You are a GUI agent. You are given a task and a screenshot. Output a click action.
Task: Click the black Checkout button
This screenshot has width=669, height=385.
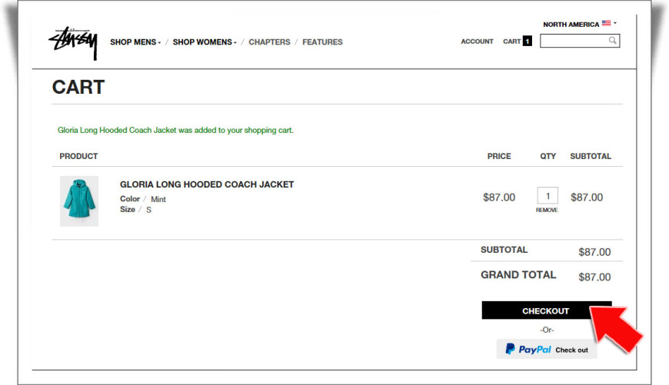pyautogui.click(x=546, y=310)
